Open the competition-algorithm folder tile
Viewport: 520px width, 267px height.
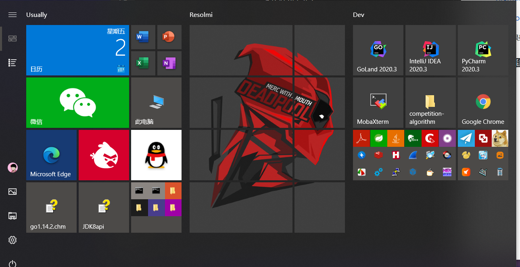click(x=430, y=102)
